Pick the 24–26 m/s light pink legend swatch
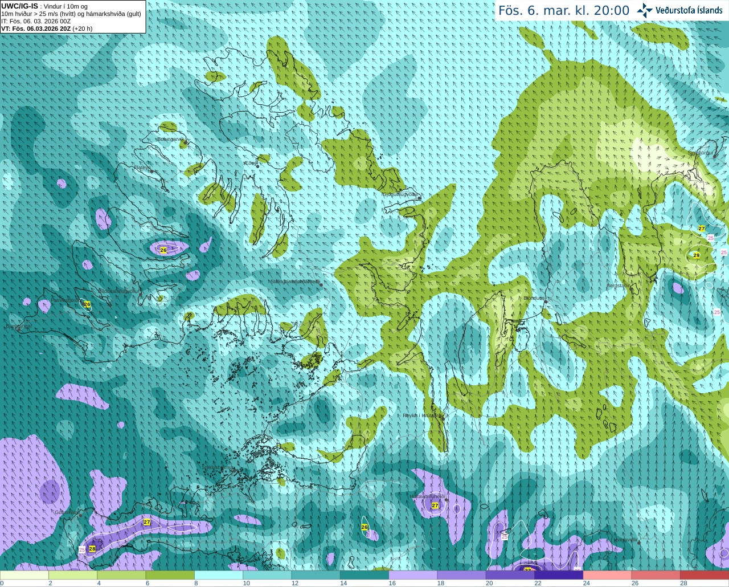Screen dimensions: 729x587 click(608, 575)
